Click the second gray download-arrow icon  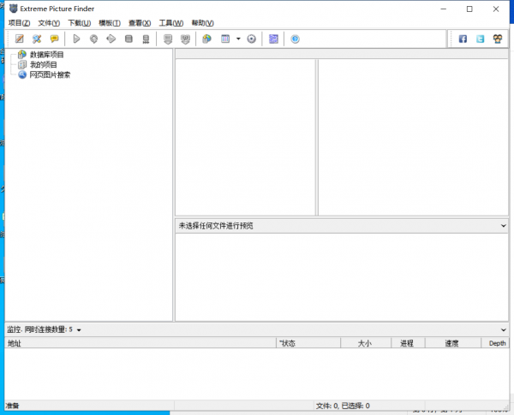click(x=185, y=39)
